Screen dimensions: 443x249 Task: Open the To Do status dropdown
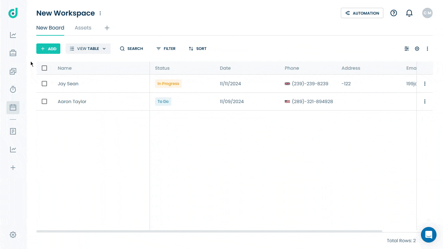163,101
